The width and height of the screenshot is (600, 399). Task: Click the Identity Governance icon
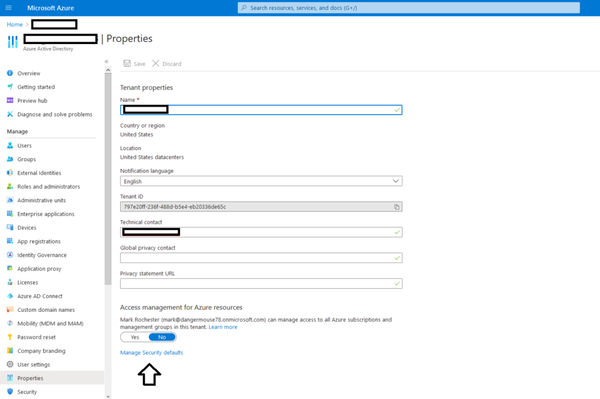tap(10, 255)
